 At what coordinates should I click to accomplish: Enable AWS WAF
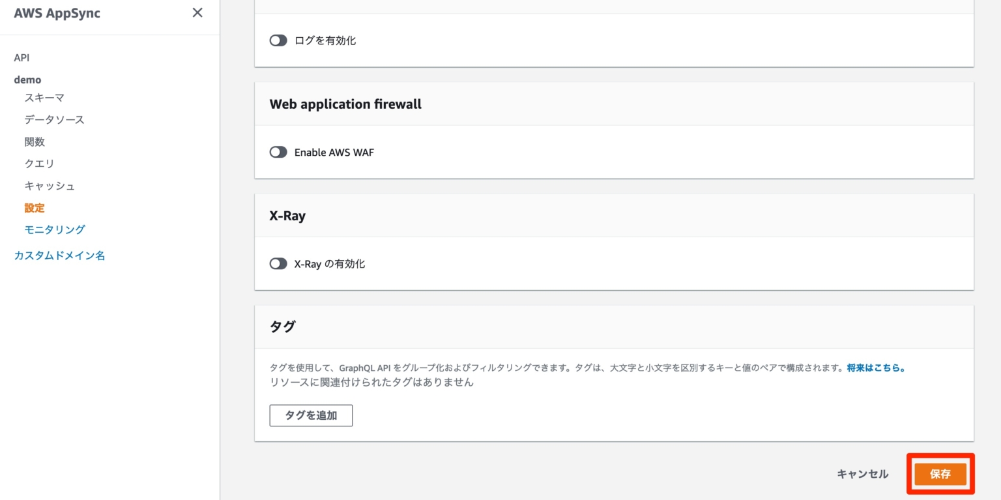(x=278, y=152)
